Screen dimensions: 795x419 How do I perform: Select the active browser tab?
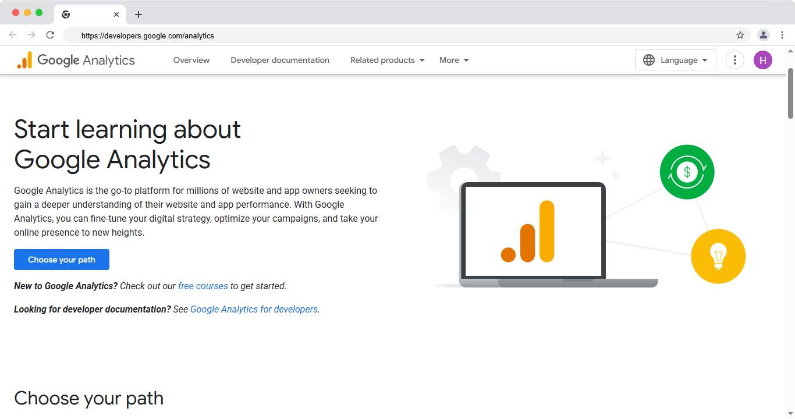(x=90, y=15)
